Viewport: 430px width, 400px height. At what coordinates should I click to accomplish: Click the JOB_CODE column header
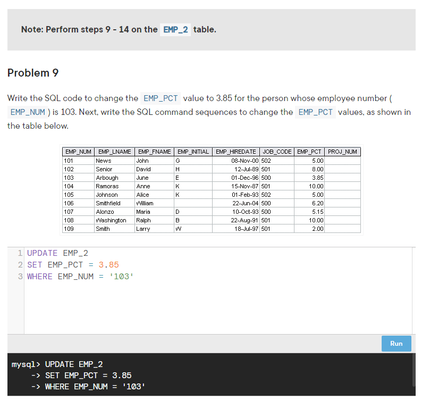tap(277, 152)
